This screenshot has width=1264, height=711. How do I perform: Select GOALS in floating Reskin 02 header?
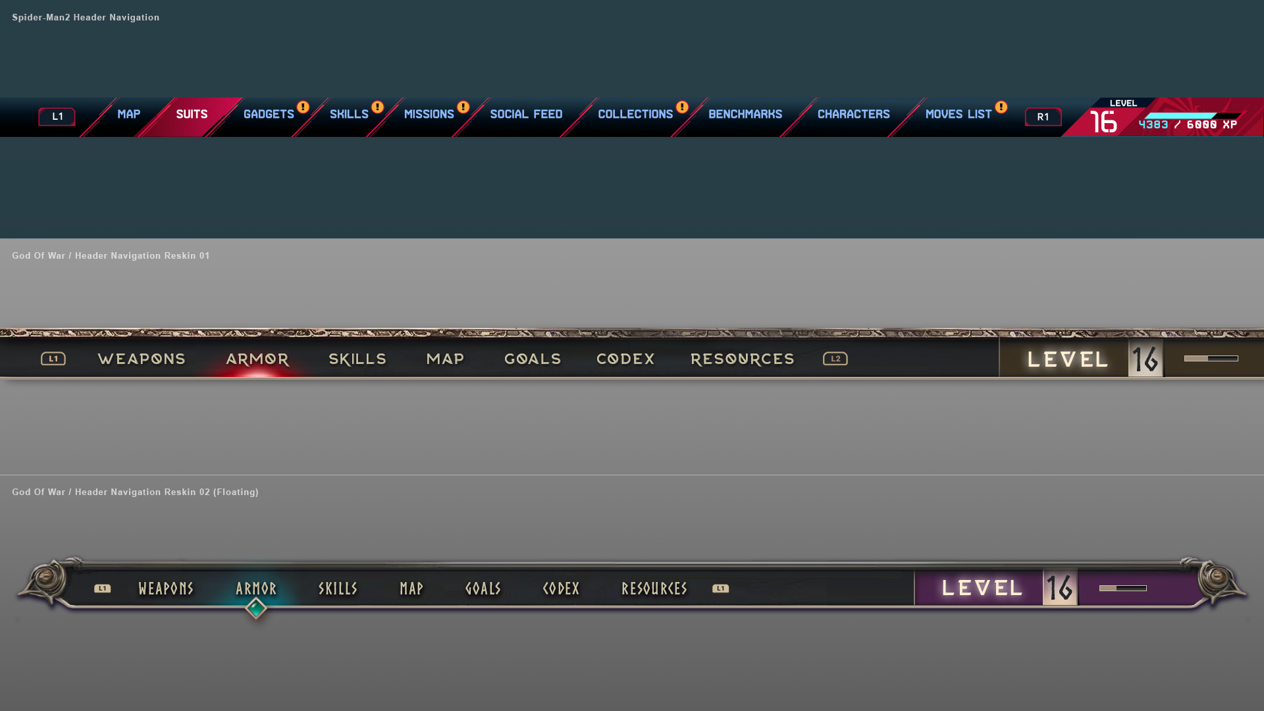pyautogui.click(x=483, y=589)
